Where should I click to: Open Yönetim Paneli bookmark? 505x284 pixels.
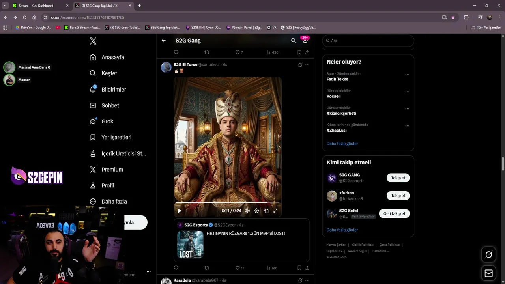[x=244, y=28]
